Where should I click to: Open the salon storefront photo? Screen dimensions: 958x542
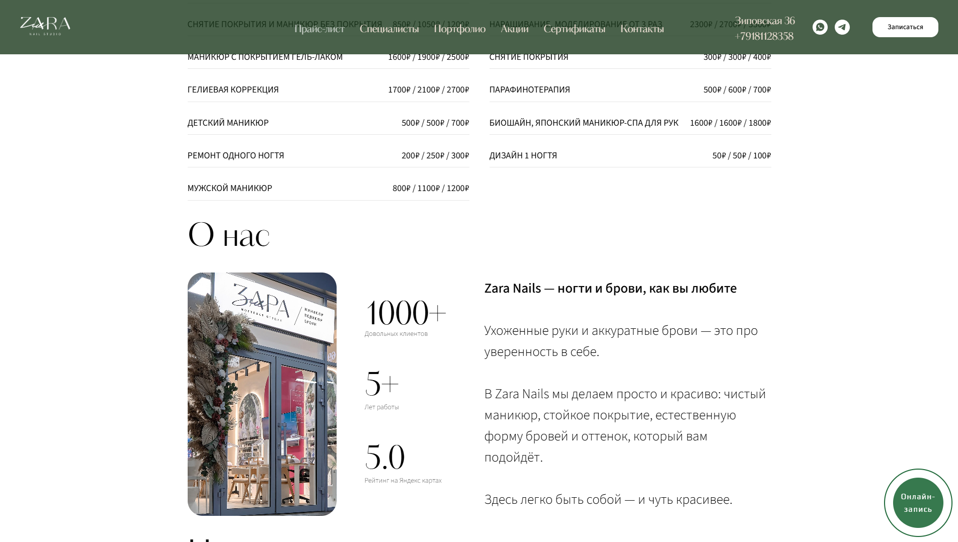[x=262, y=394]
